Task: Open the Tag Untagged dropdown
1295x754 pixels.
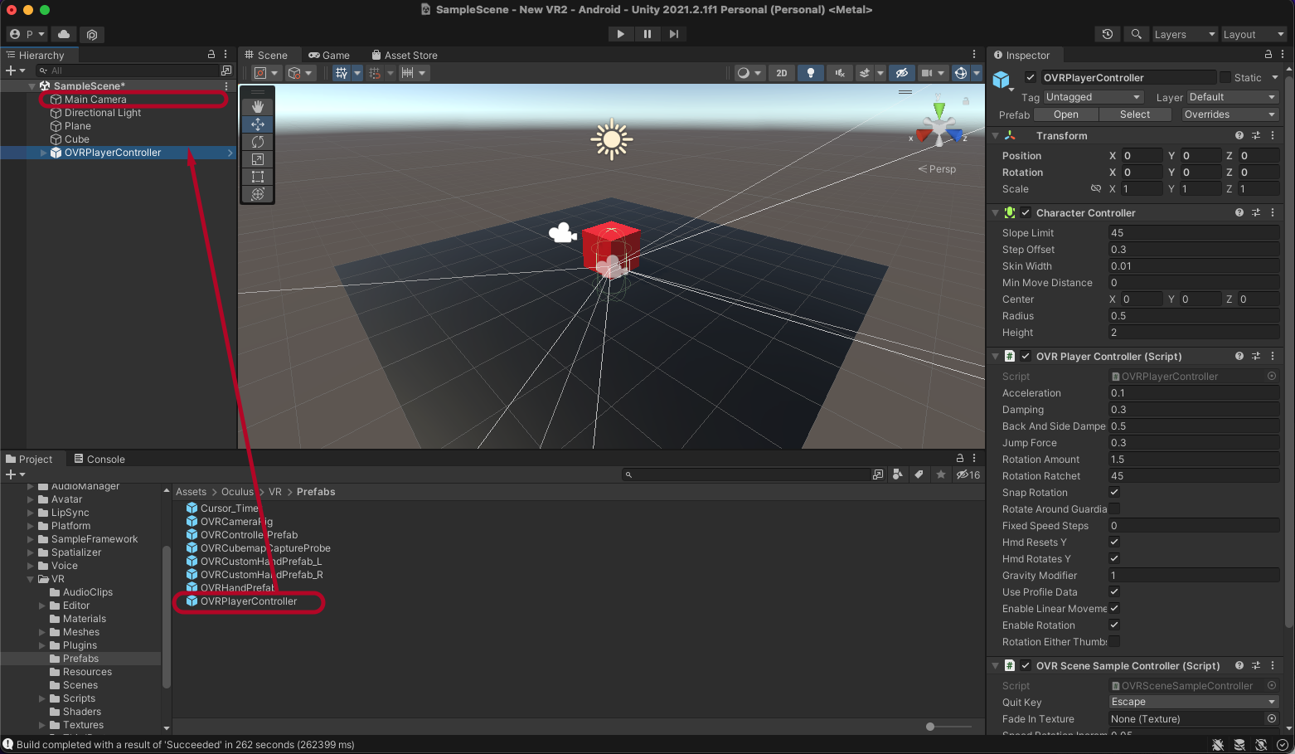Action: [x=1094, y=97]
